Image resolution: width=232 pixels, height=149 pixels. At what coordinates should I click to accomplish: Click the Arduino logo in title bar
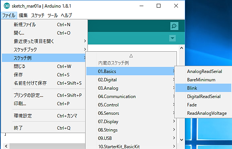[x=7, y=6]
